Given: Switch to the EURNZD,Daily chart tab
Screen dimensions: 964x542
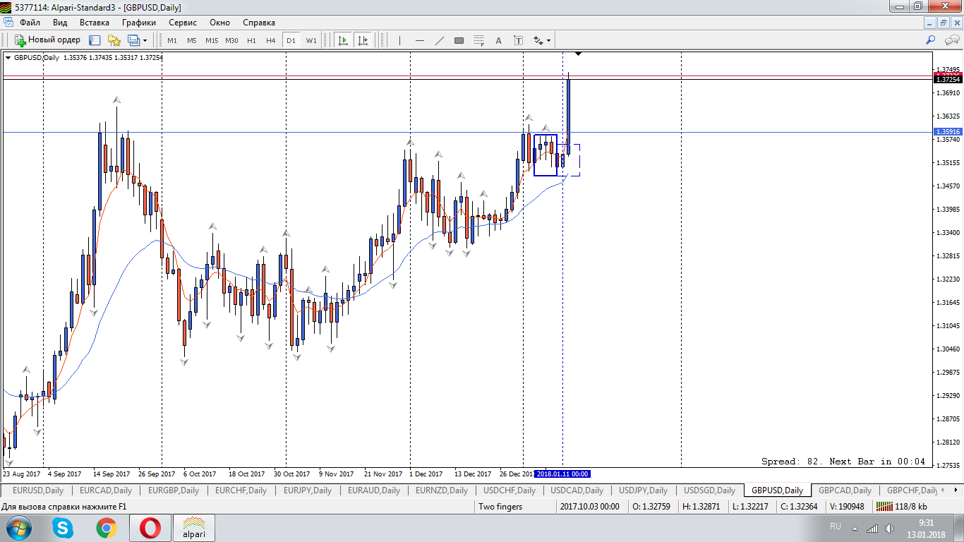Looking at the screenshot, I should (442, 490).
